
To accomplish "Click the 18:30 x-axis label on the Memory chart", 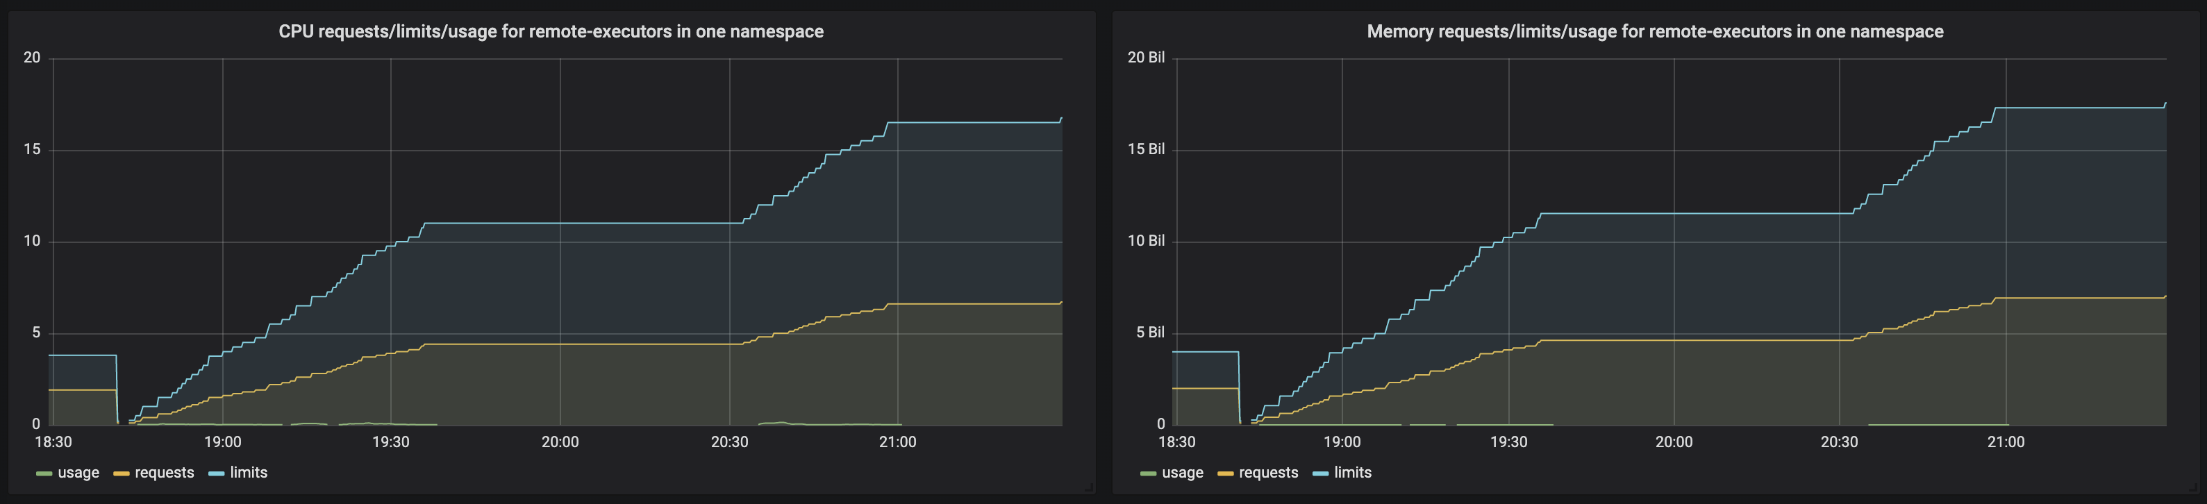I will point(1176,442).
